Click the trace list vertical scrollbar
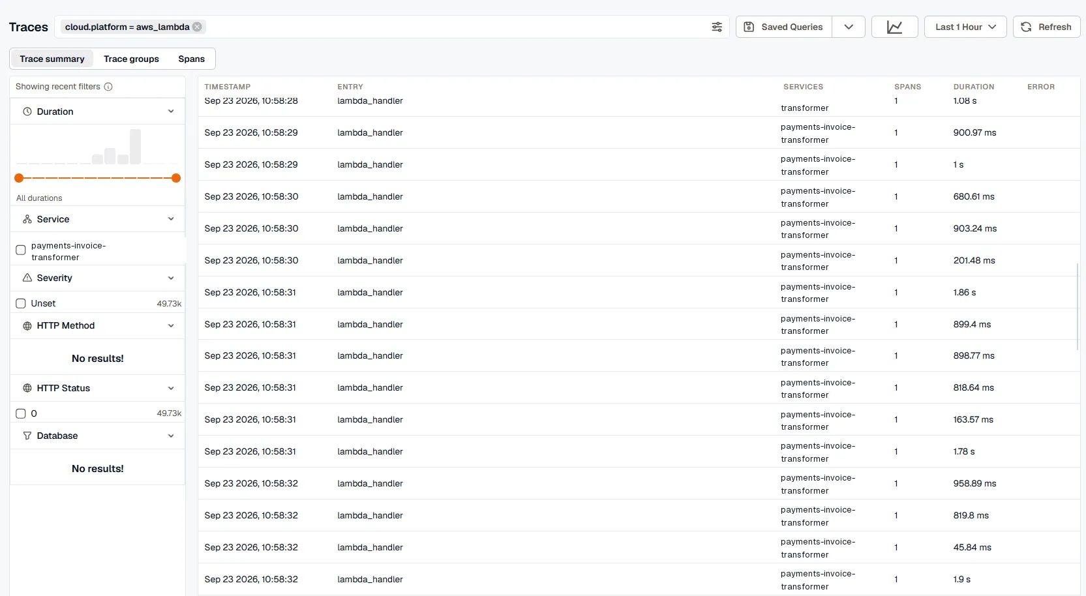Viewport: 1086px width, 596px height. click(x=1078, y=306)
